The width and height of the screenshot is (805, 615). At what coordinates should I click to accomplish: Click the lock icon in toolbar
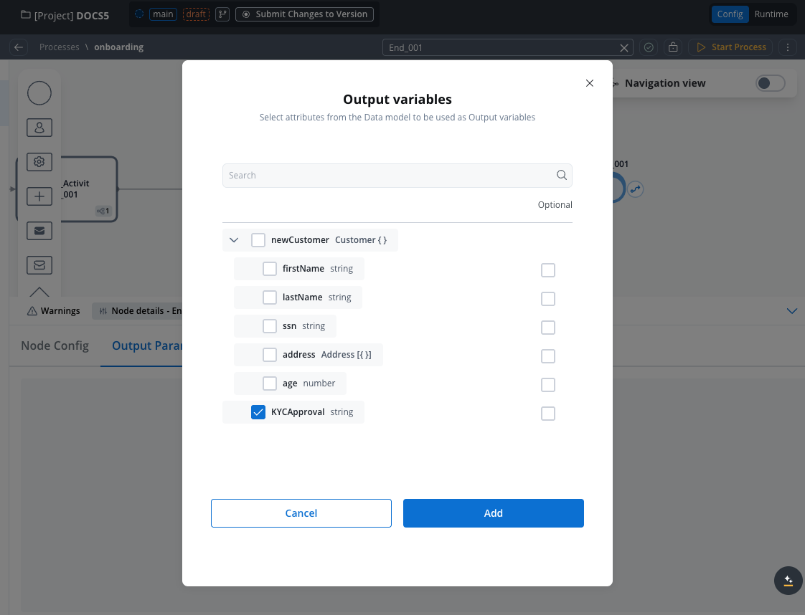pyautogui.click(x=673, y=47)
